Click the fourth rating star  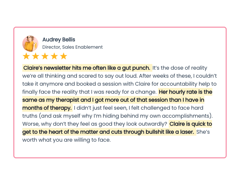tap(54, 56)
